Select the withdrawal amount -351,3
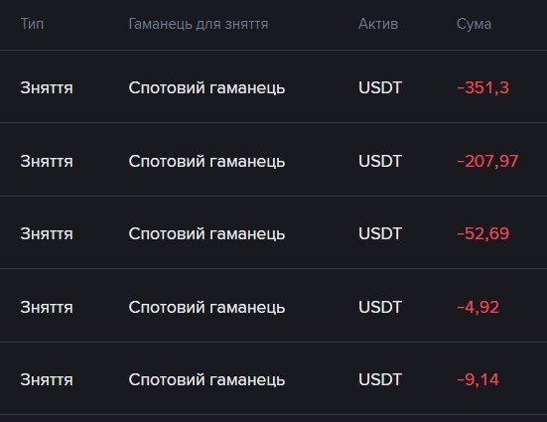The width and height of the screenshot is (547, 422). [482, 87]
